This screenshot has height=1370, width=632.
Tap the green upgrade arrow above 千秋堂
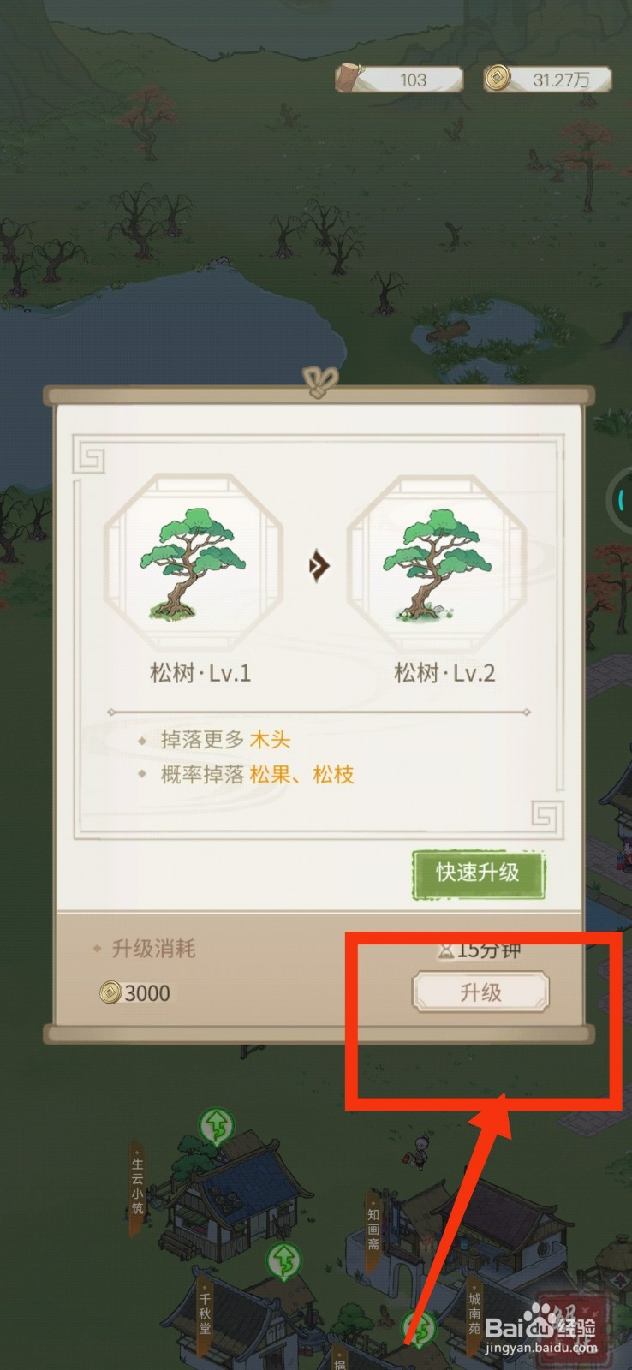click(283, 1261)
